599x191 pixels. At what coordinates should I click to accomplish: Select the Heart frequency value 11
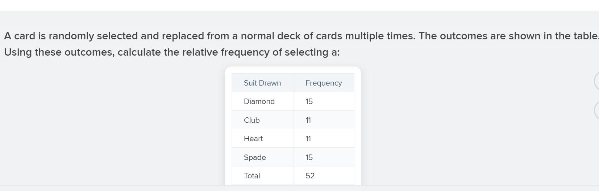pos(308,139)
